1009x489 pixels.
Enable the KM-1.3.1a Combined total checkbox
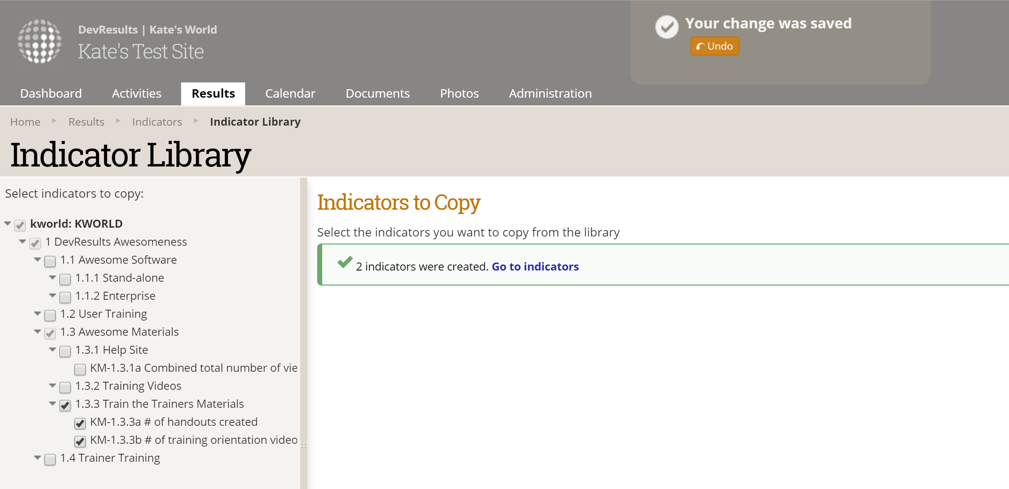[x=80, y=369]
